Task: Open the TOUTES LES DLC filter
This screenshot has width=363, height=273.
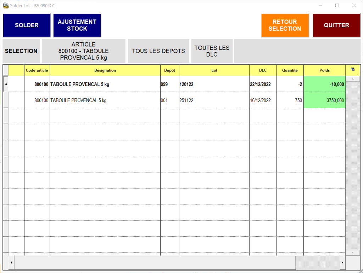Action: [x=212, y=51]
